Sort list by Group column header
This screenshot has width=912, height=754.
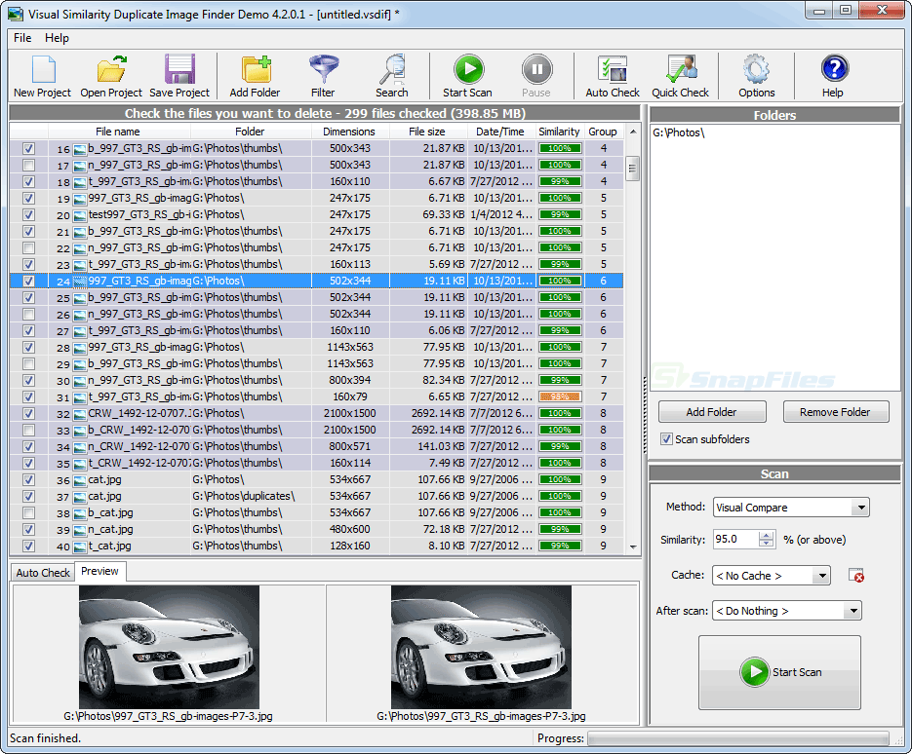(x=603, y=132)
